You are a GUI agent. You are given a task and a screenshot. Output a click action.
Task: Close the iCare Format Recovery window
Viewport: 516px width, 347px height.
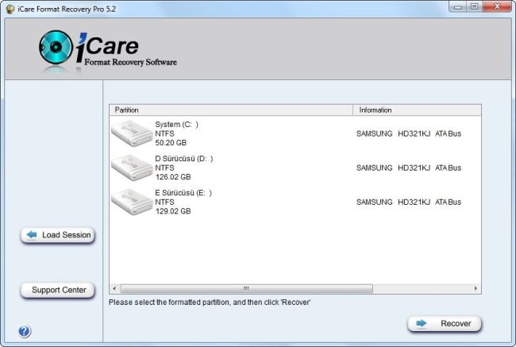(x=497, y=6)
